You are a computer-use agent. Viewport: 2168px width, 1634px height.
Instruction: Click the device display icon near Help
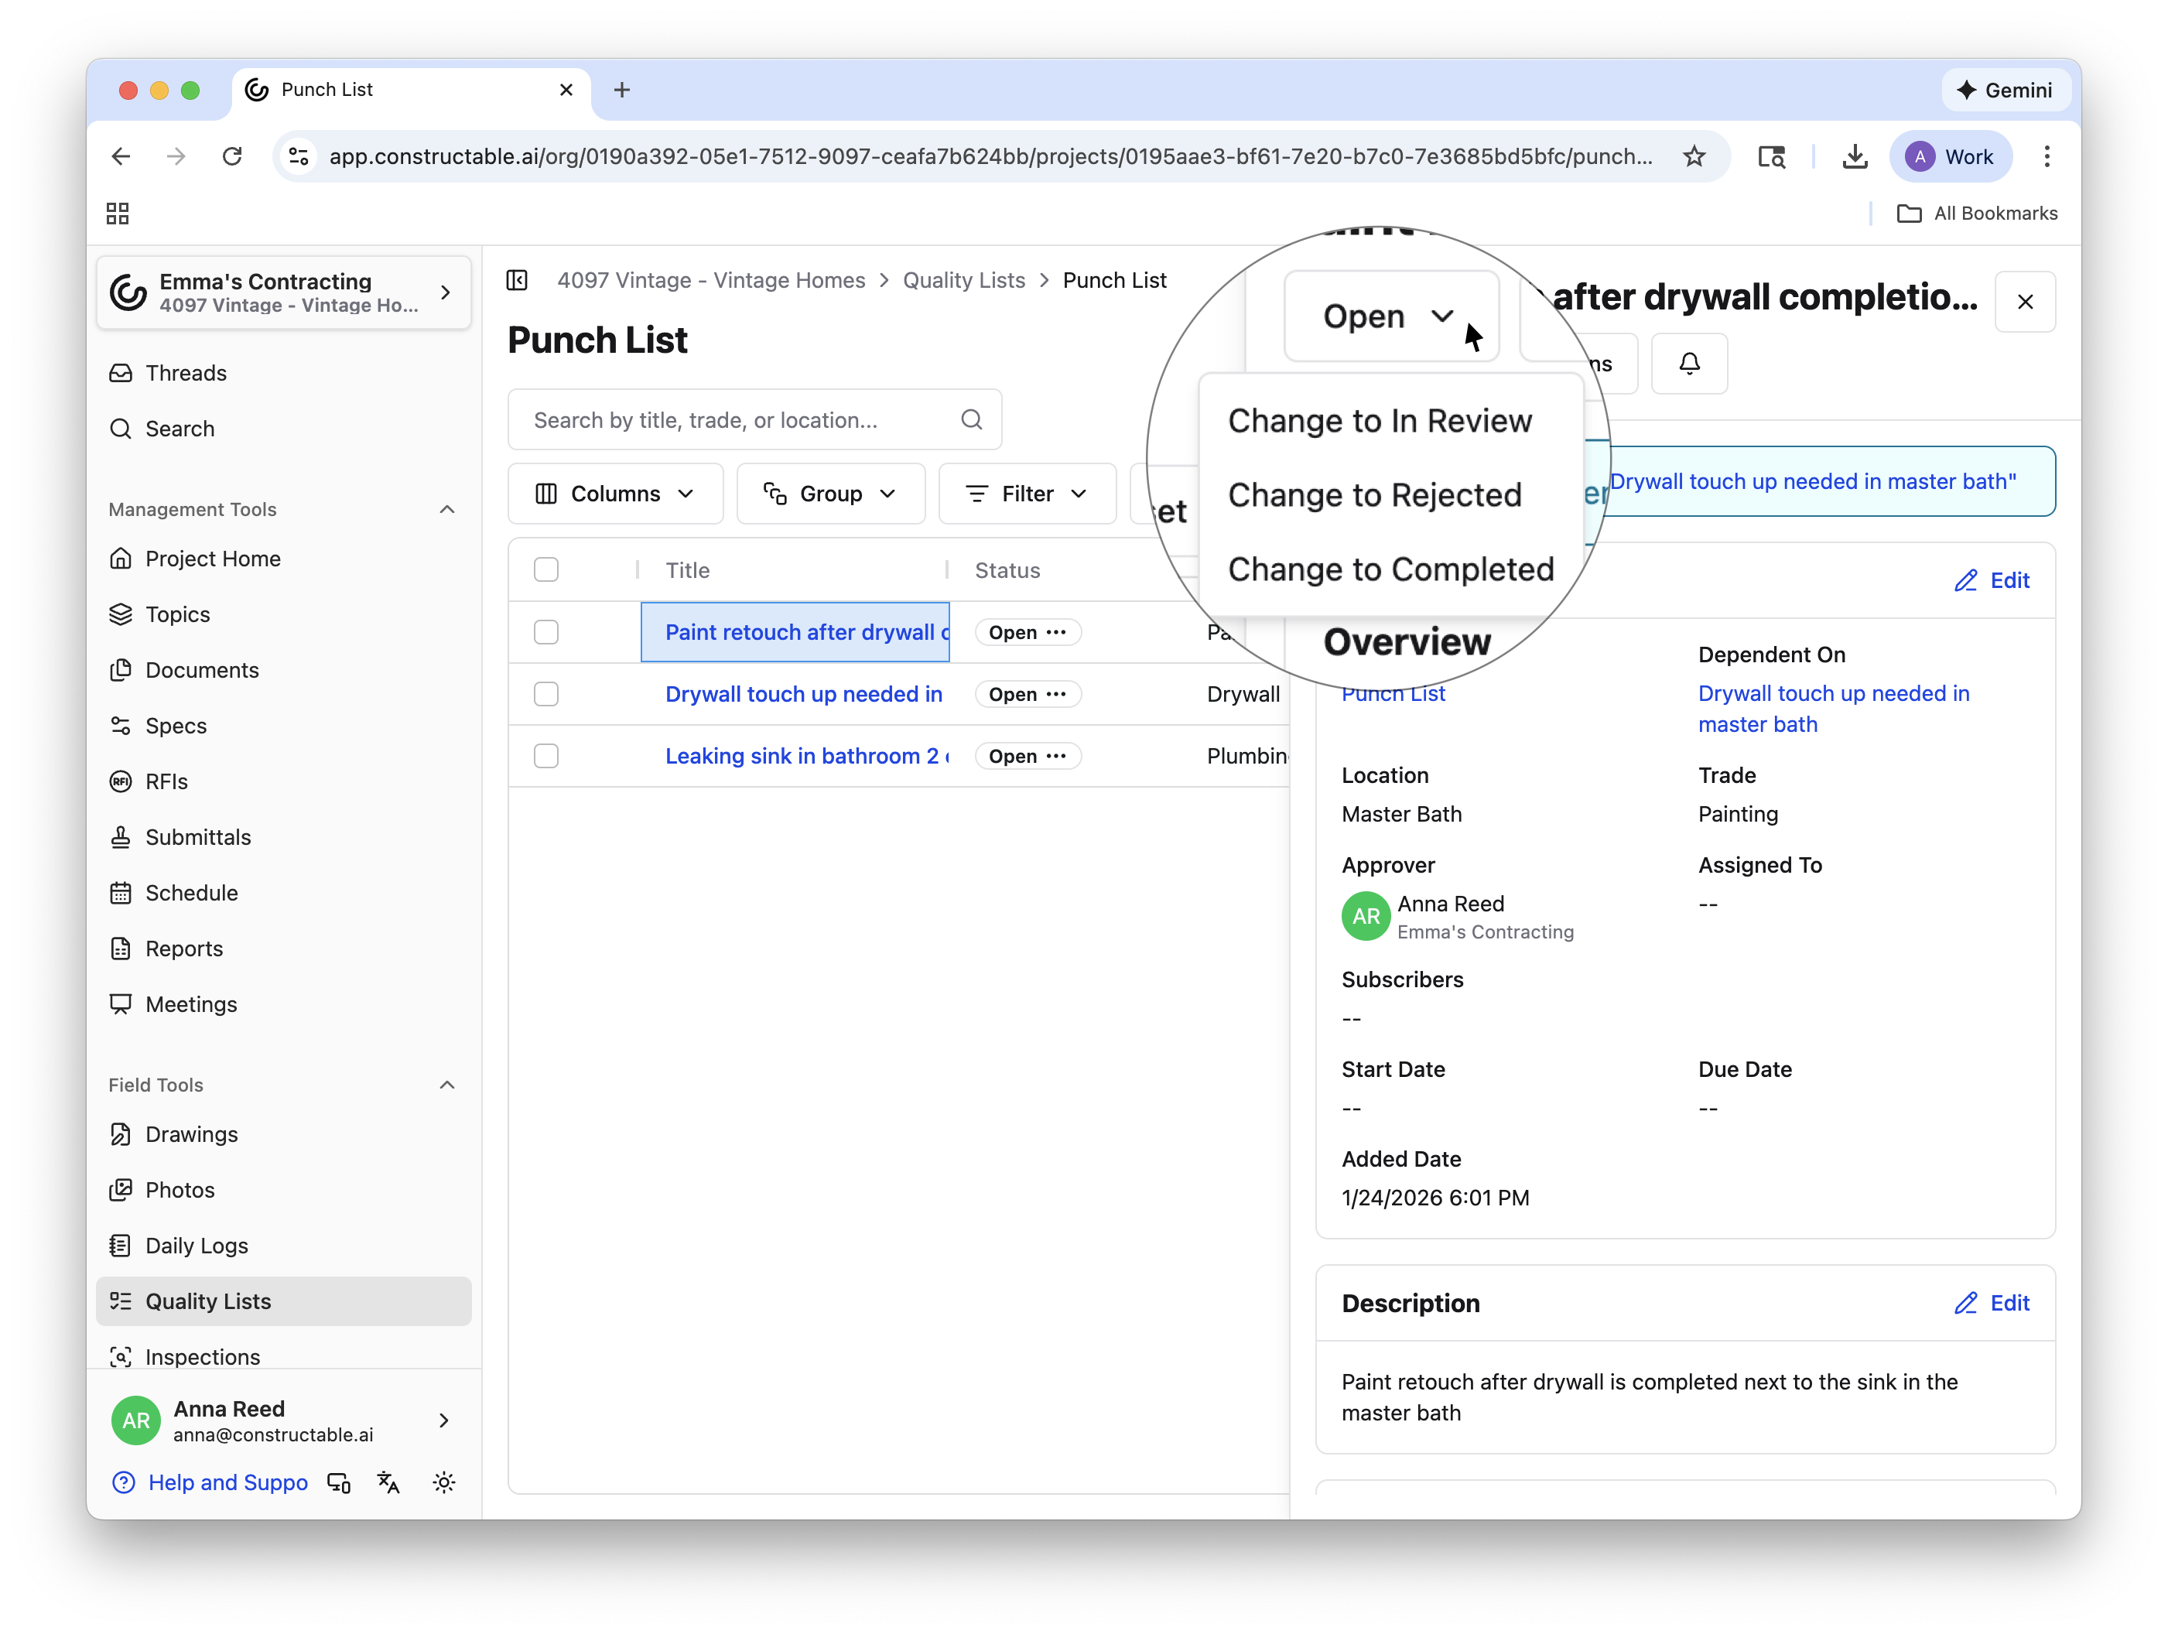tap(339, 1482)
